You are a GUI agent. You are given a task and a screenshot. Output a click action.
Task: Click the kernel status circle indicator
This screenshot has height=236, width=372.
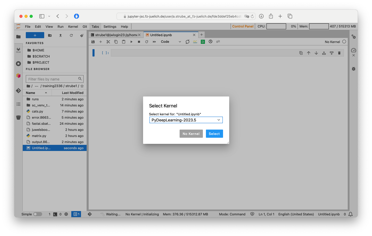coord(344,42)
